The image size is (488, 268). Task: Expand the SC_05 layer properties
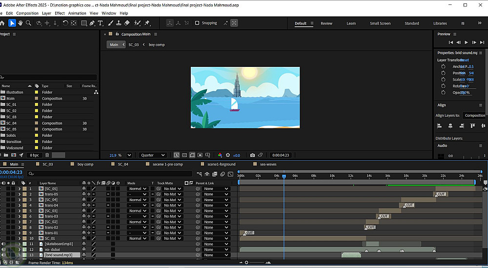click(x=20, y=188)
